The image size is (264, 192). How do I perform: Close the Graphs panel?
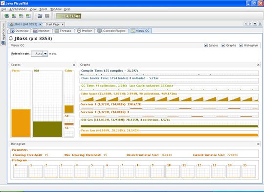[x=259, y=65]
